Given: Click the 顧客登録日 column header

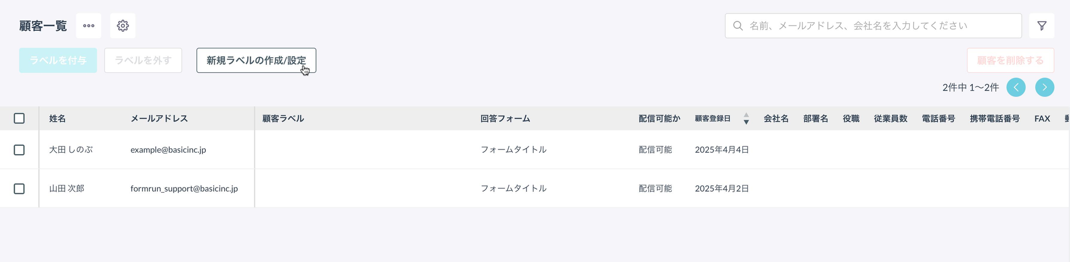Looking at the screenshot, I should 713,118.
